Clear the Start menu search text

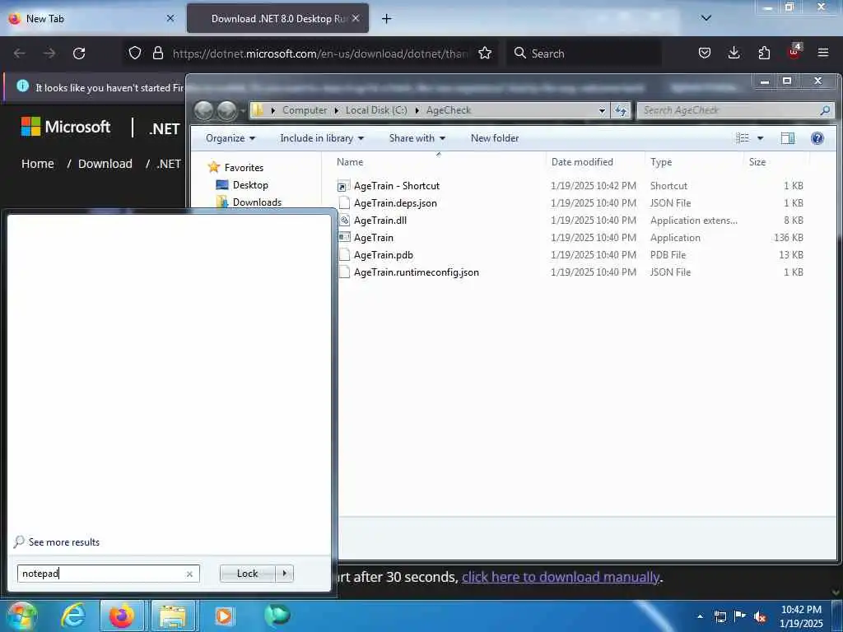tap(189, 574)
